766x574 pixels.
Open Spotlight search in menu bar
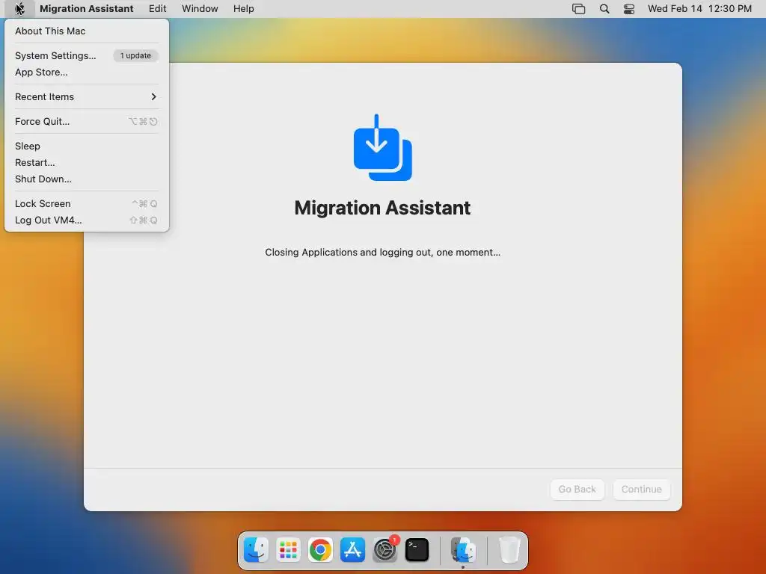(x=604, y=9)
